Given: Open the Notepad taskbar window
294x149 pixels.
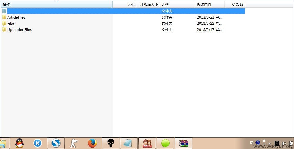Looking at the screenshot, I should [x=128, y=143].
